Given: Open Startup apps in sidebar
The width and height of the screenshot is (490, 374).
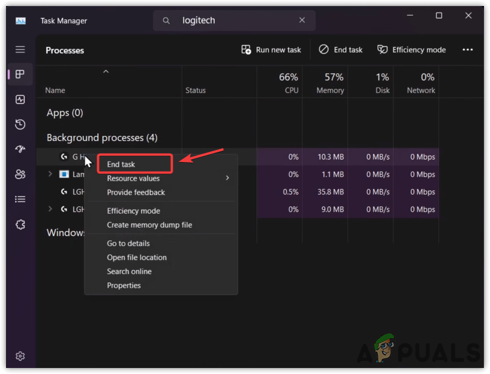Looking at the screenshot, I should tap(20, 149).
